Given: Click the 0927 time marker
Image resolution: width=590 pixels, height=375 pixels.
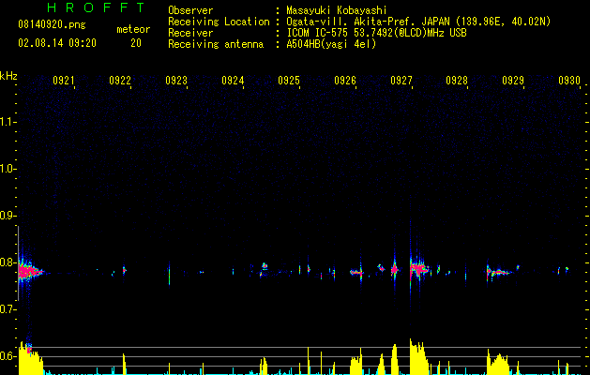Looking at the screenshot, I should coord(401,81).
